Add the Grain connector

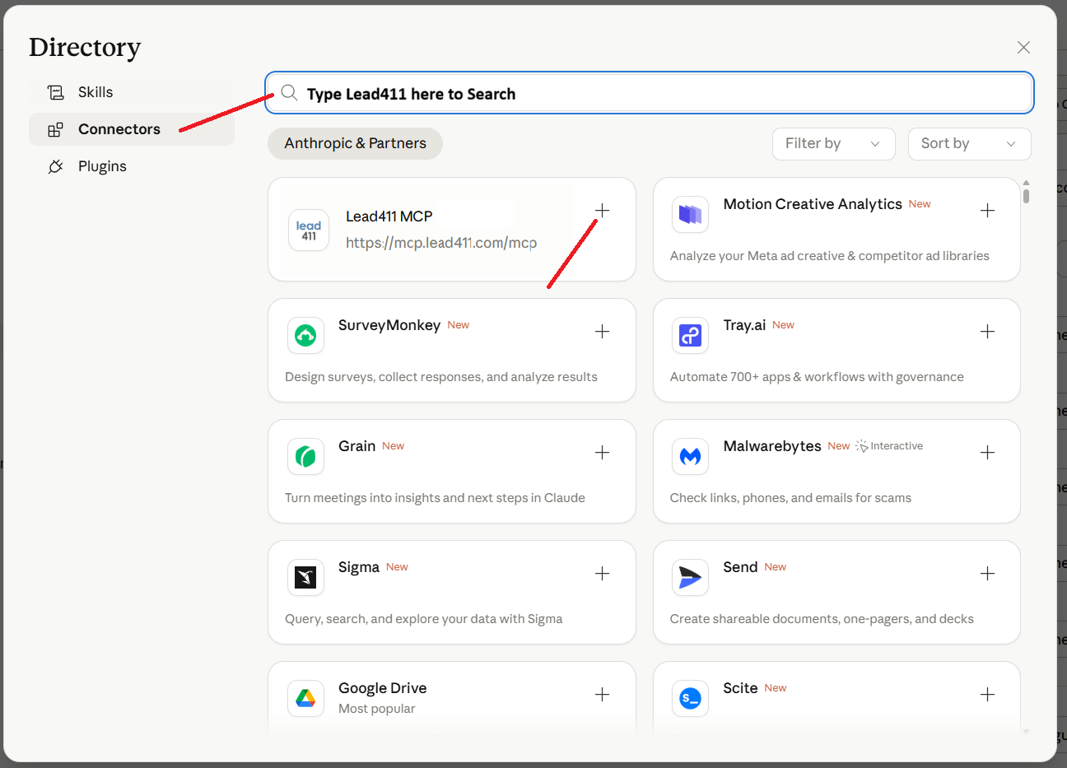click(x=602, y=453)
